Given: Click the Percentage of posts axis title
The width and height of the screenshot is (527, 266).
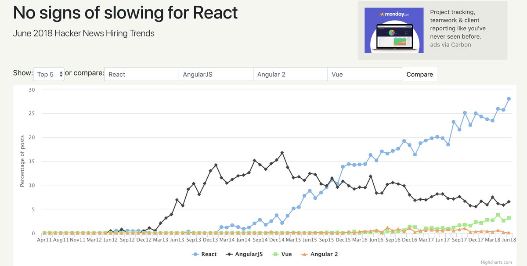Looking at the screenshot, I should pyautogui.click(x=22, y=162).
